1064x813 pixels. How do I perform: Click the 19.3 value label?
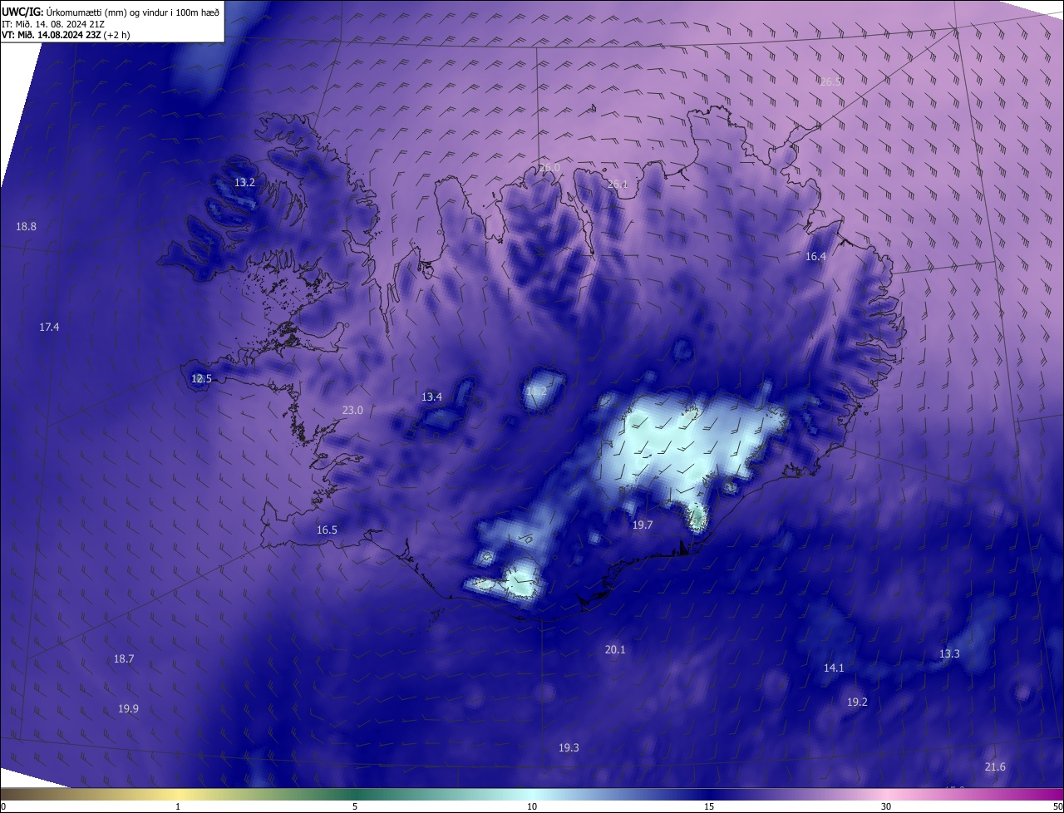pyautogui.click(x=569, y=747)
